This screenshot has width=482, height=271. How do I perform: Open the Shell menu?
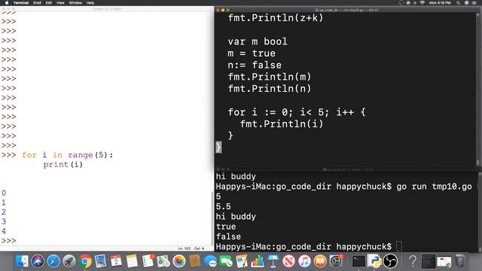pyautogui.click(x=37, y=3)
